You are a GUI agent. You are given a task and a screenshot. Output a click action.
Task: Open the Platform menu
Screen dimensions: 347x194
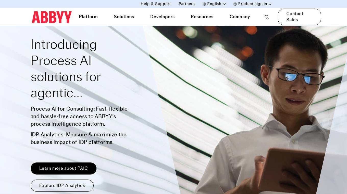click(88, 17)
